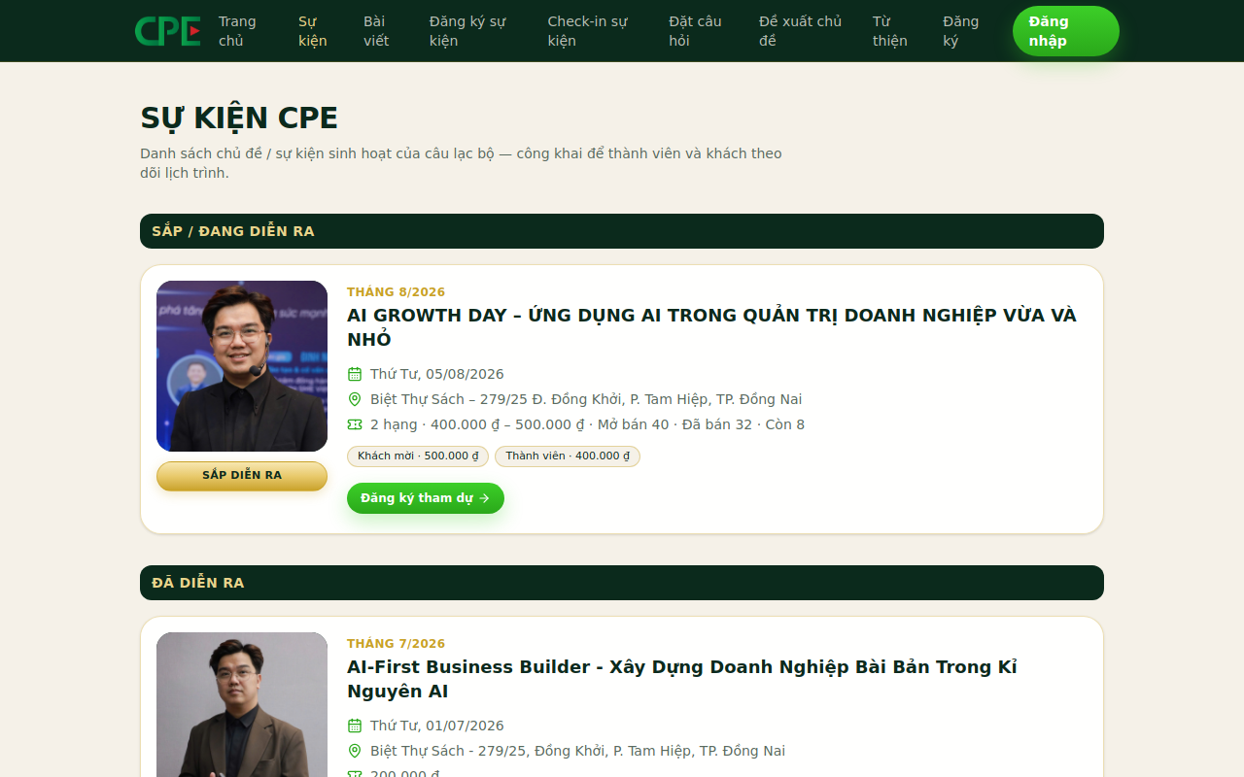
Task: Click ticket icon beside 2 hạng price line
Action: click(355, 424)
